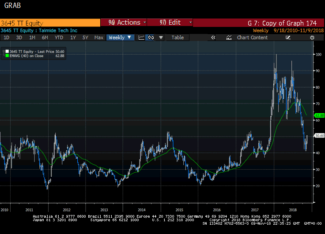Select the 1D time range
This screenshot has width=325, height=234.
(7, 37)
